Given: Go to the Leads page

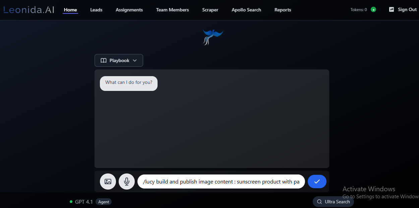Looking at the screenshot, I should pyautogui.click(x=96, y=10).
